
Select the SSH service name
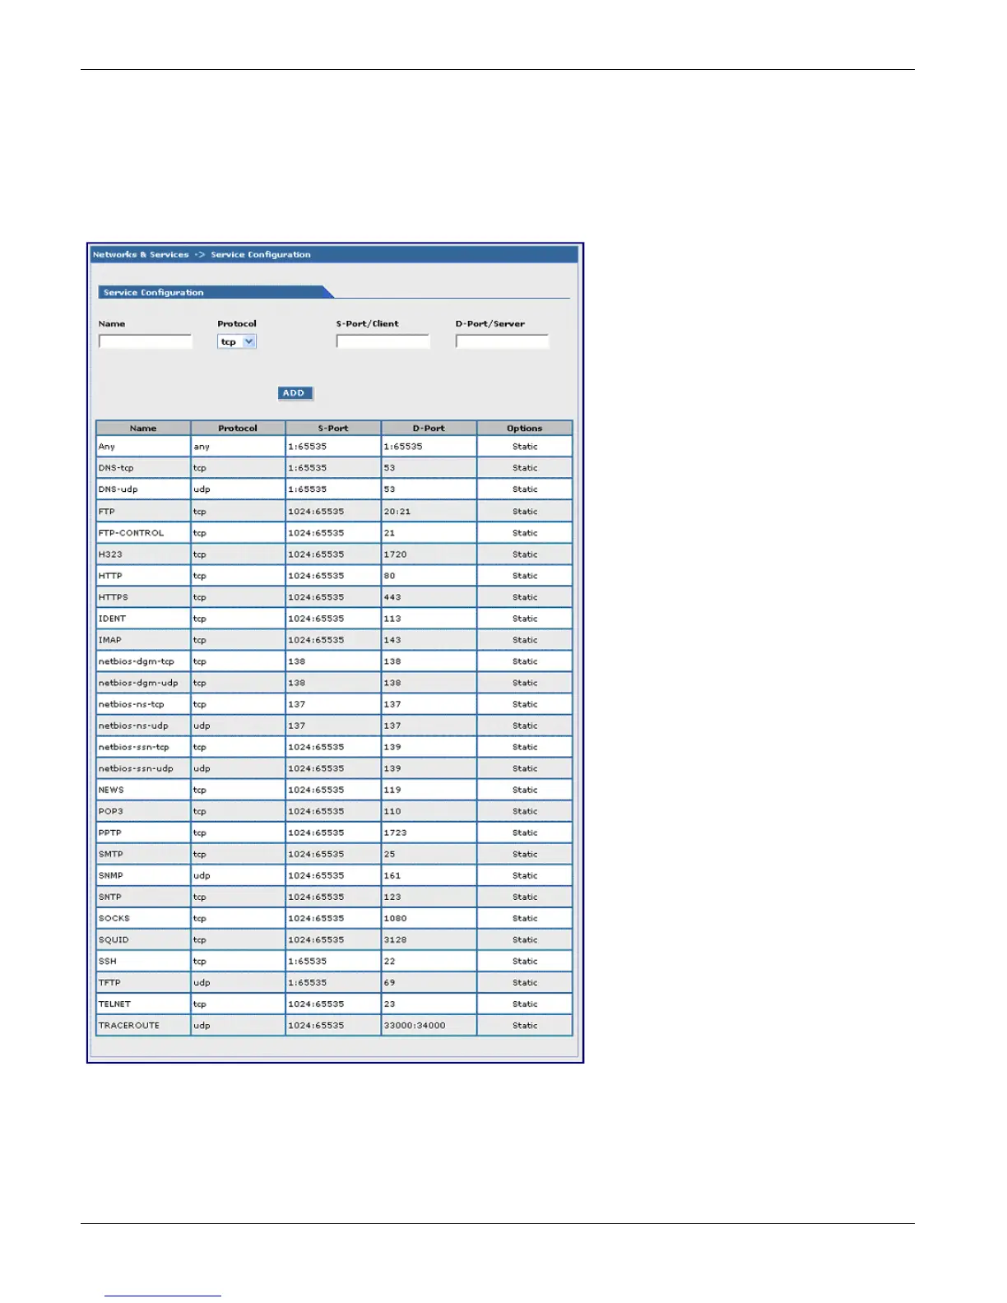(x=108, y=961)
